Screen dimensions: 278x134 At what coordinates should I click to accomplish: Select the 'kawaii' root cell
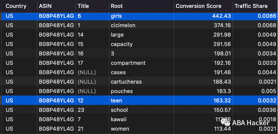119,119
